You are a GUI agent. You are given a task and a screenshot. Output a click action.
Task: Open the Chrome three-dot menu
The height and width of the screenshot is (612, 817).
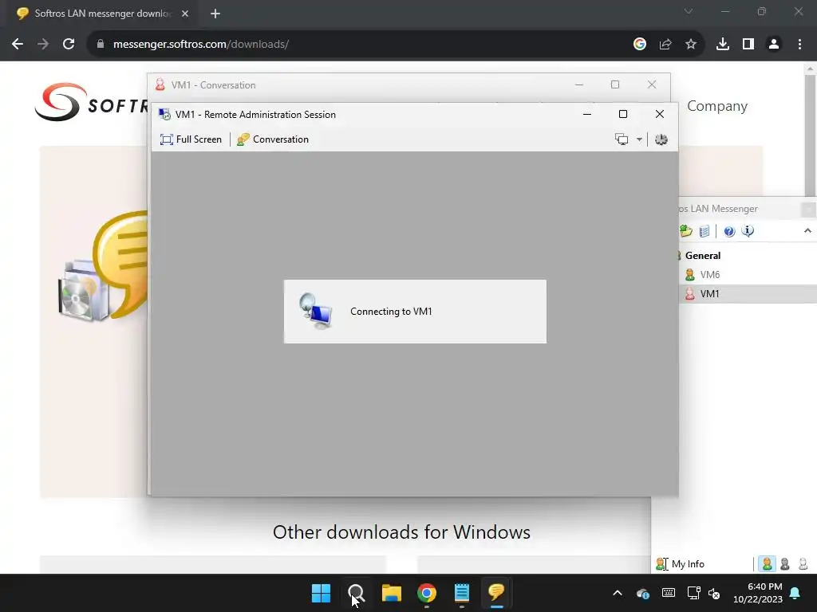click(x=799, y=45)
